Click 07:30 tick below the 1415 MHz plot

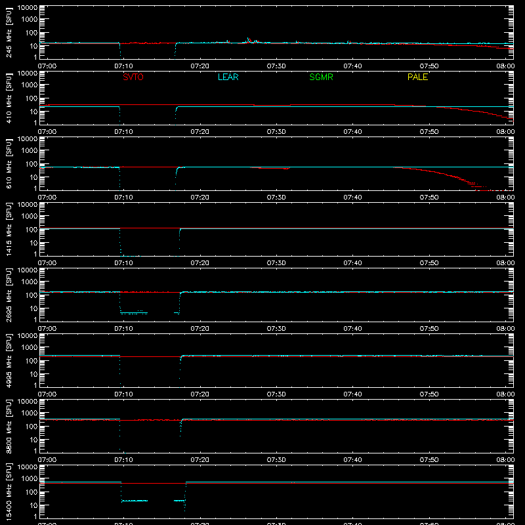click(x=276, y=263)
